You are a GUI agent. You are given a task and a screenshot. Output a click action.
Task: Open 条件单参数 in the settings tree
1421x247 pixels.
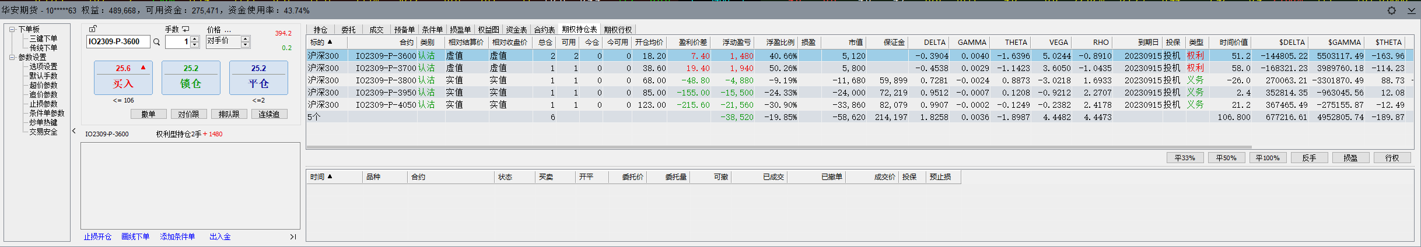pos(47,113)
